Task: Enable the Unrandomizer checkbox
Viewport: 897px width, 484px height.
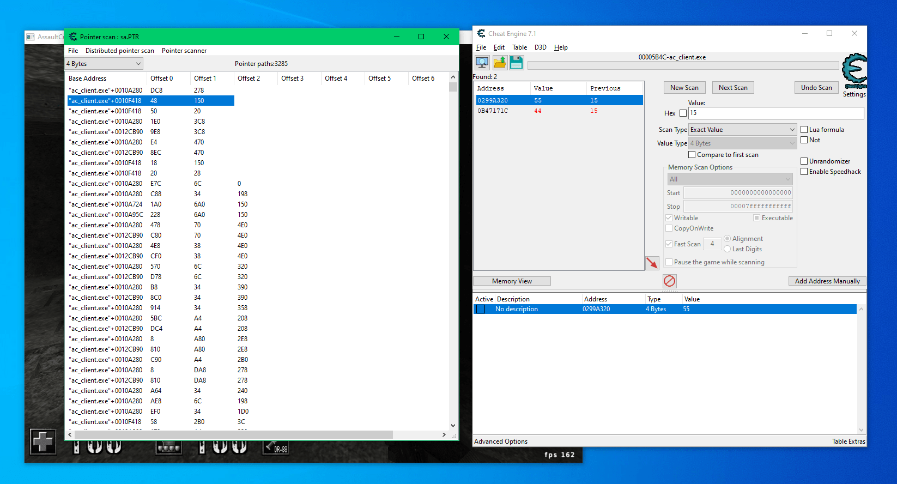Action: [x=804, y=161]
